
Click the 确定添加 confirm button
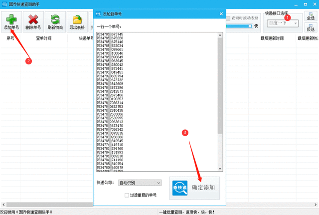[194, 188]
